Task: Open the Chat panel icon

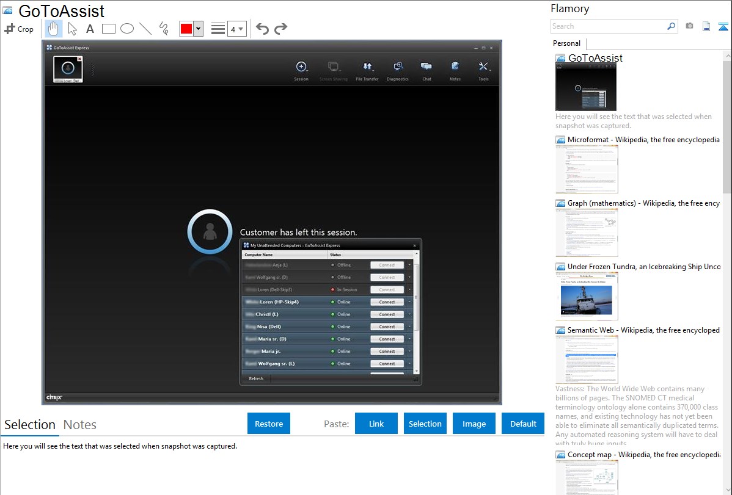Action: point(426,71)
